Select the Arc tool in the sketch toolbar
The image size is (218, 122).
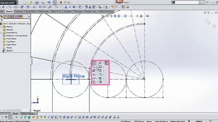[34, 7]
